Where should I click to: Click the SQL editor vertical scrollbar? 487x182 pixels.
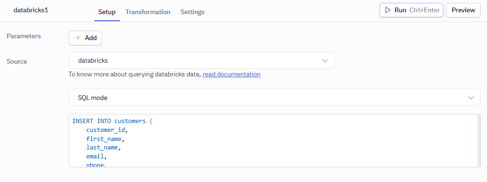pyautogui.click(x=479, y=141)
